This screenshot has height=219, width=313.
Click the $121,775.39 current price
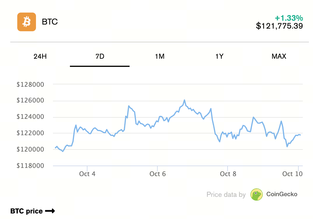coord(279,26)
